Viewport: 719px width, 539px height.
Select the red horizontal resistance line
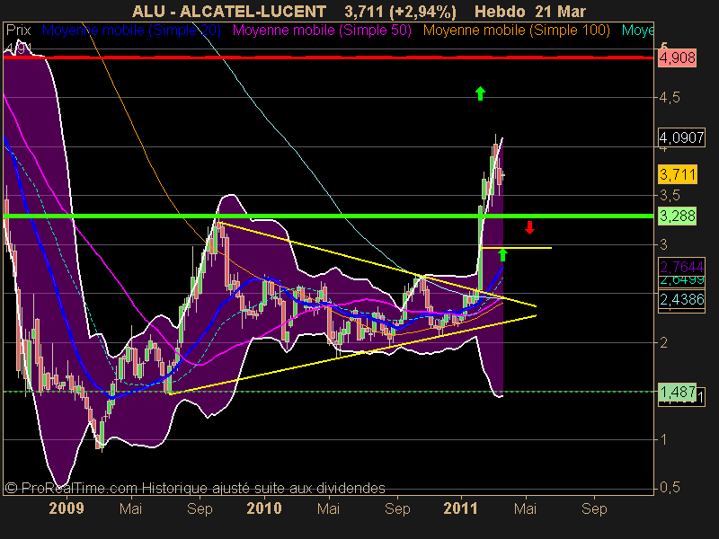[328, 57]
